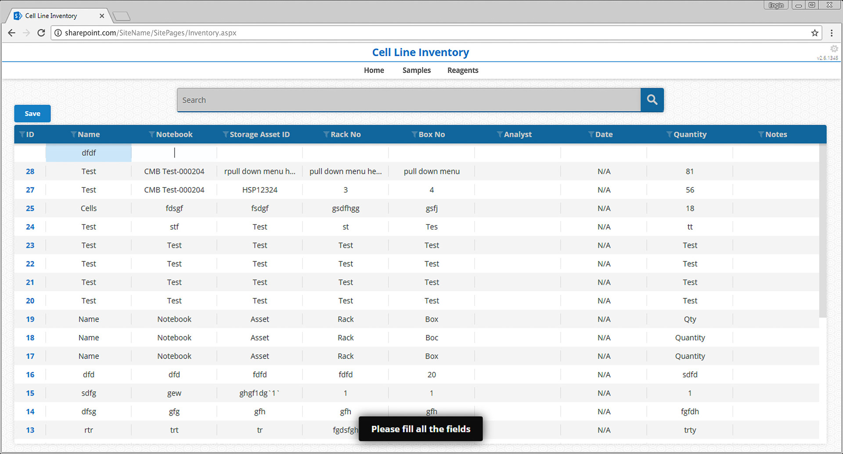Open the Home menu item
This screenshot has width=843, height=454.
(x=374, y=70)
